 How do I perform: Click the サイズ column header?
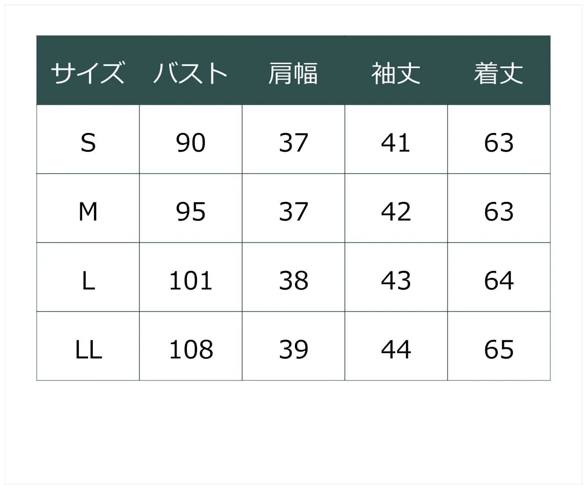coord(88,73)
